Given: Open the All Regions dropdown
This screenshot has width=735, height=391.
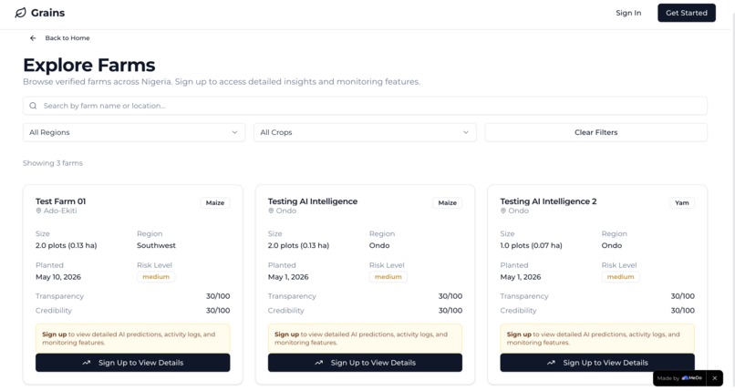Looking at the screenshot, I should 133,132.
